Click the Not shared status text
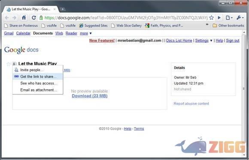The width and height of the screenshot is (249, 160). coord(182,89)
